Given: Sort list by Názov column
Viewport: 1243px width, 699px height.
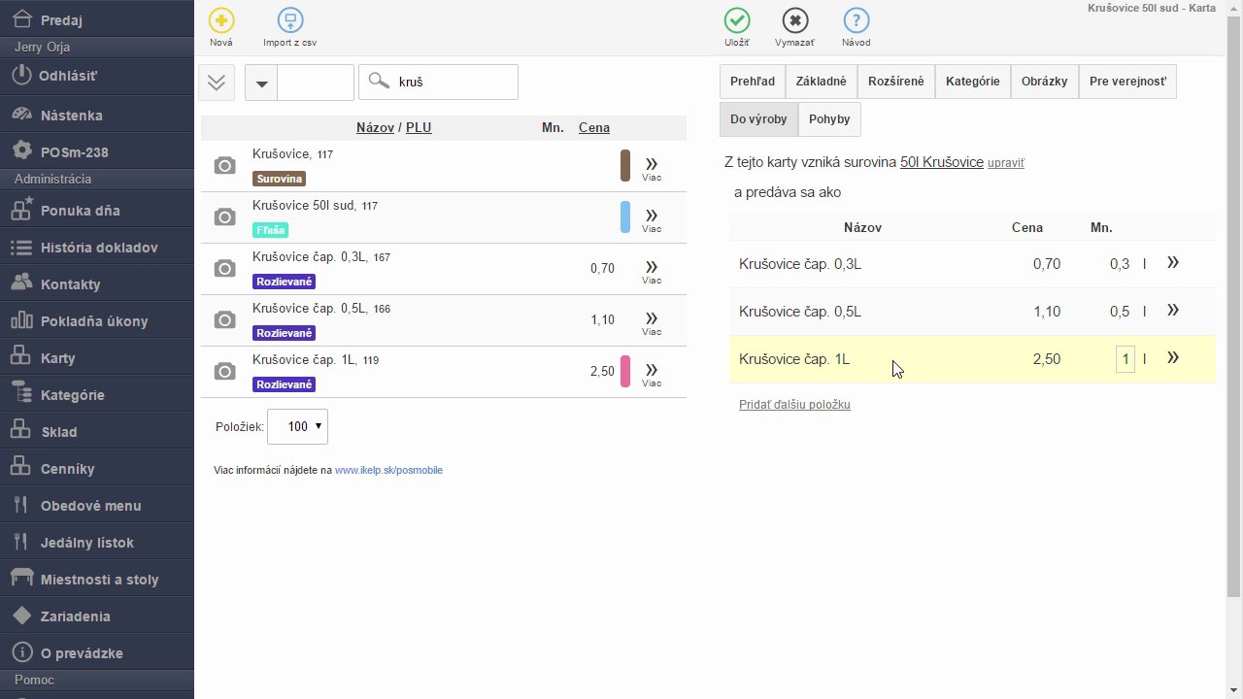Looking at the screenshot, I should [375, 127].
